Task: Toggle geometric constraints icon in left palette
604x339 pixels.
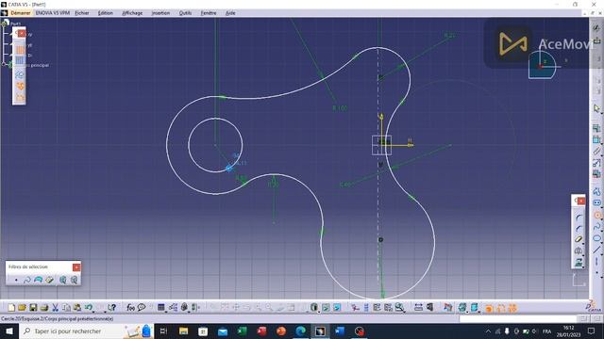Action: pyautogui.click(x=20, y=86)
